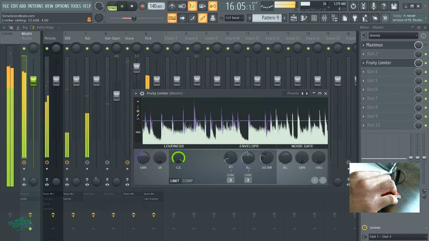Viewport: 429px width, 241px height.
Task: Click the step edit arrow icon
Action: [182, 18]
